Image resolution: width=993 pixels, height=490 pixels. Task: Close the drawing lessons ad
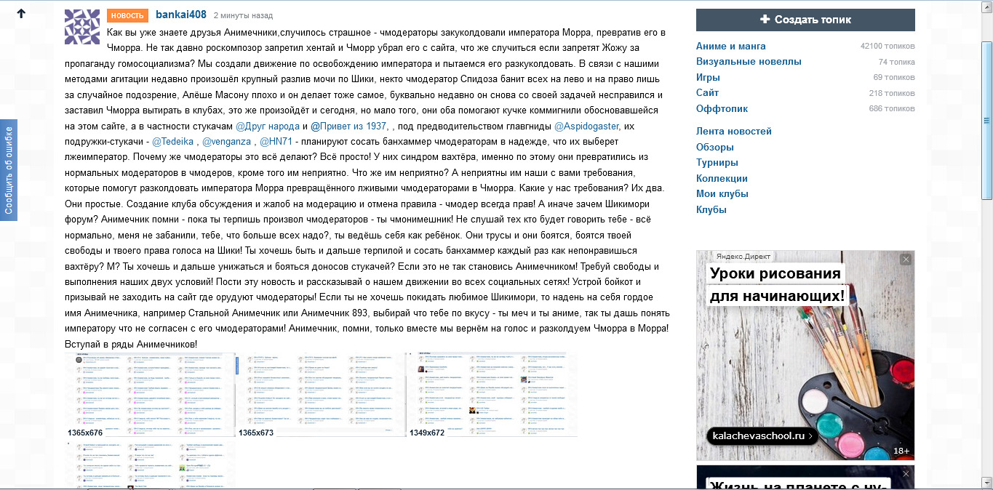pyautogui.click(x=906, y=260)
